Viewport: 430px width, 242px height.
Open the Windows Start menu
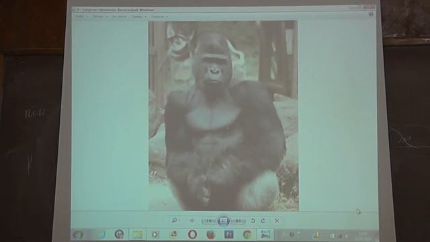click(78, 235)
